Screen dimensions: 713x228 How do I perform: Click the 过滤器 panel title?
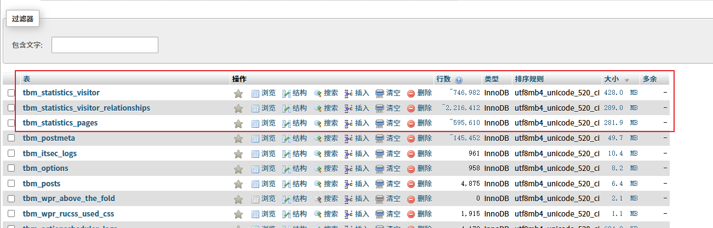click(x=22, y=19)
